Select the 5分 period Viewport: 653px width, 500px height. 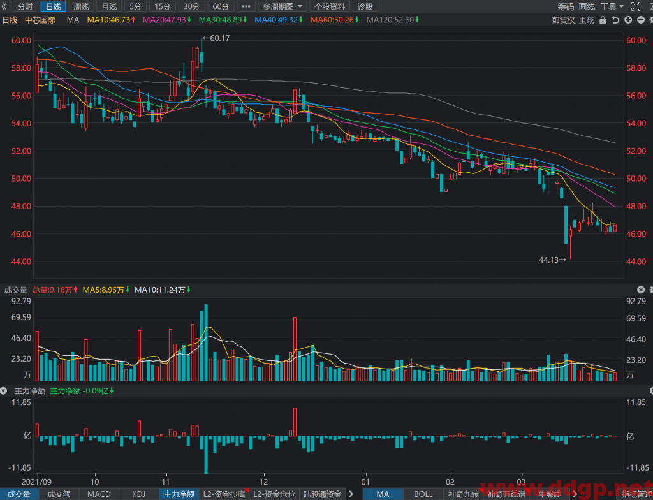(135, 6)
